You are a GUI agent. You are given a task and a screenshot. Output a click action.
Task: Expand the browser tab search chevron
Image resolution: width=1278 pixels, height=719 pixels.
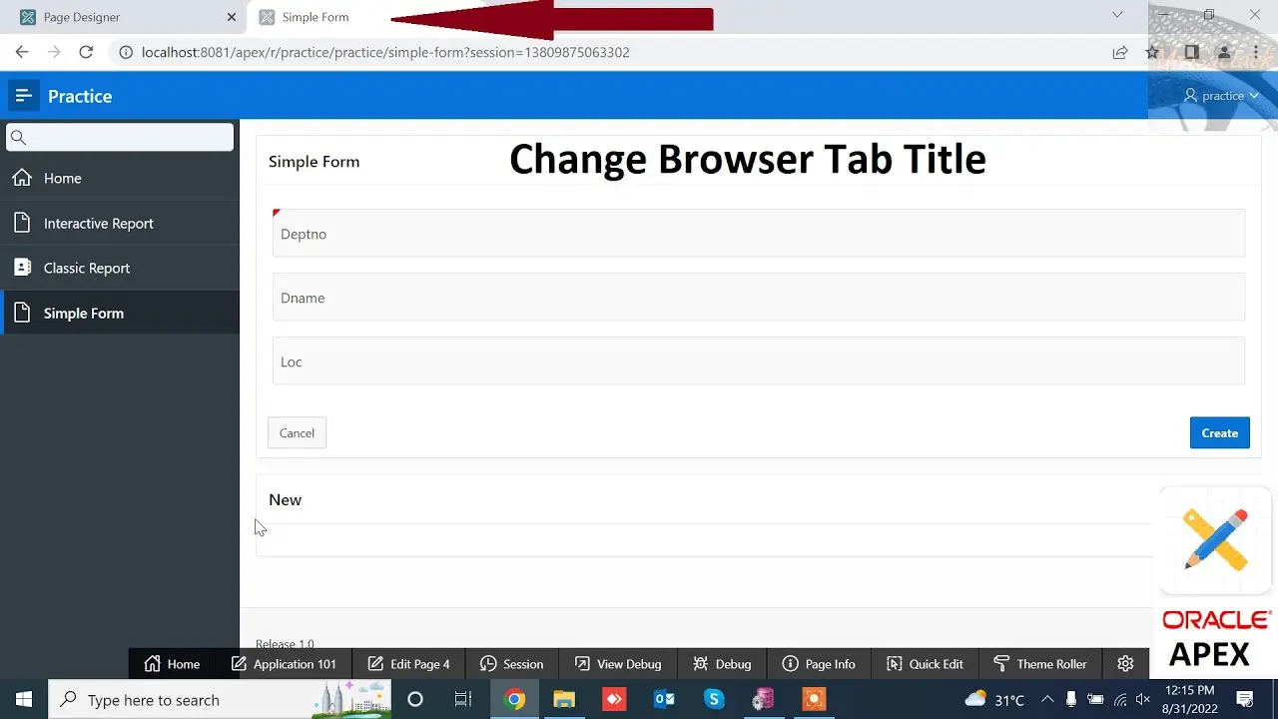click(1117, 15)
